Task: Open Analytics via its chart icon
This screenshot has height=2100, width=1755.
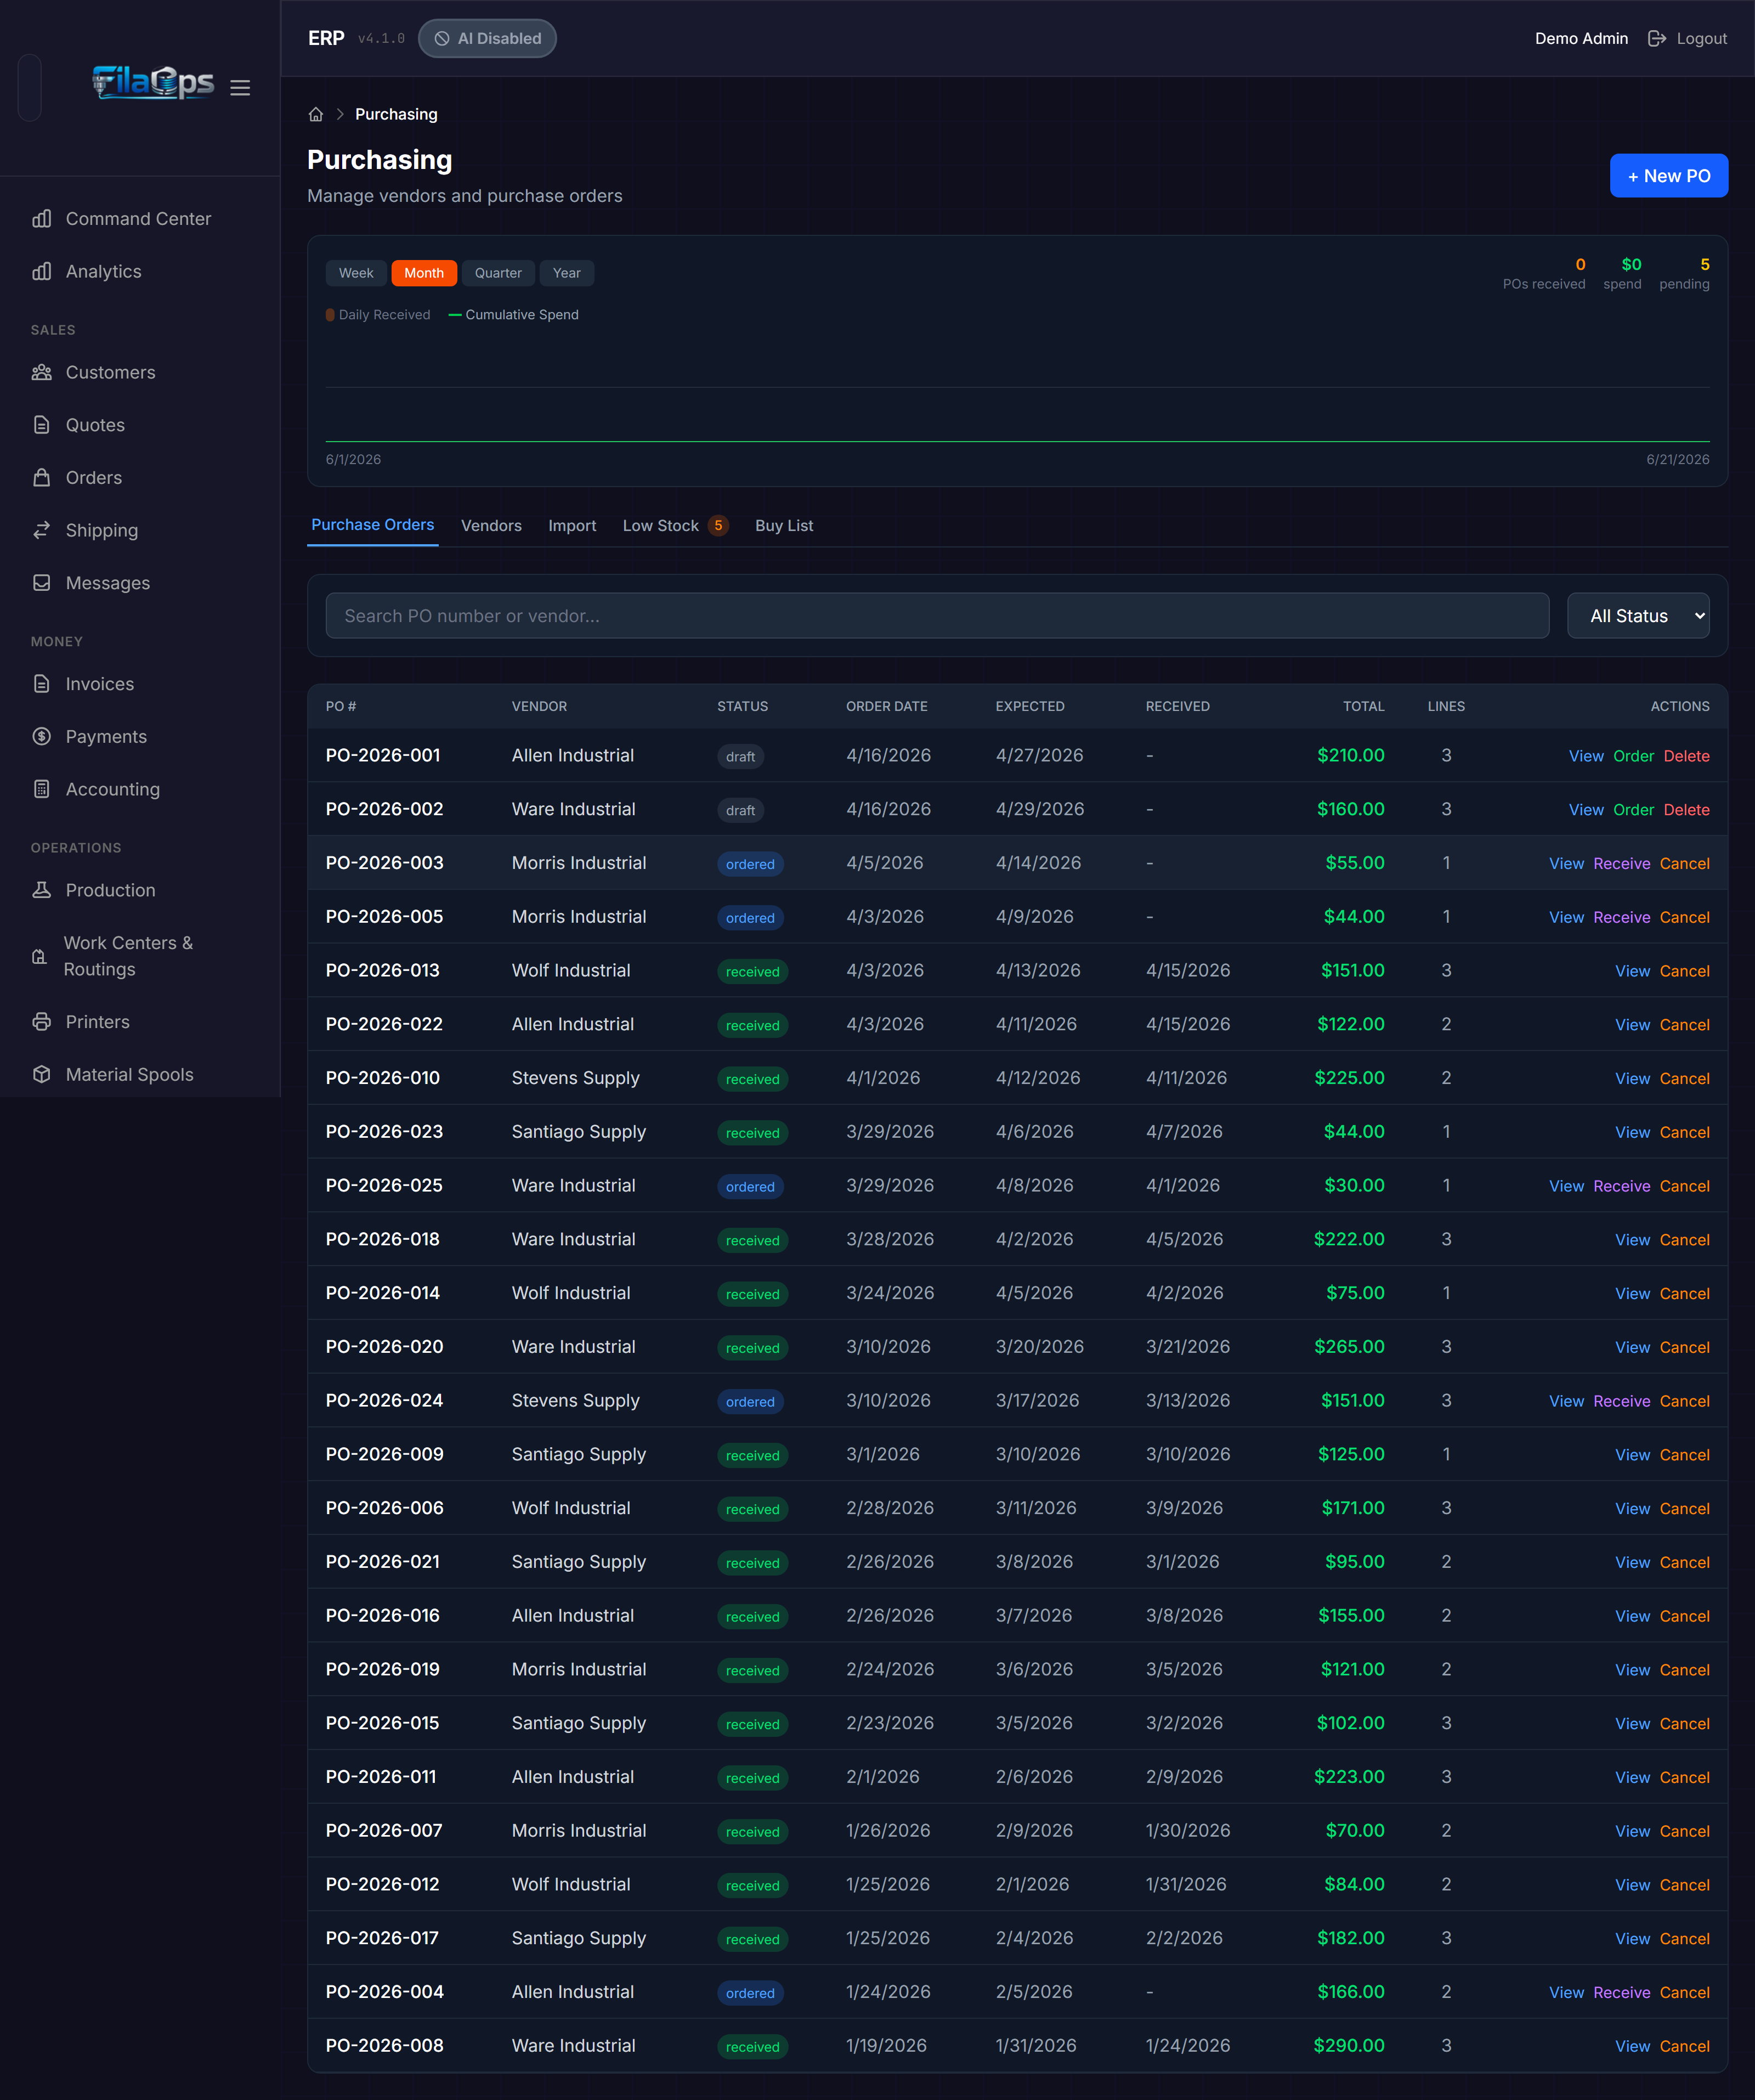Action: point(41,272)
